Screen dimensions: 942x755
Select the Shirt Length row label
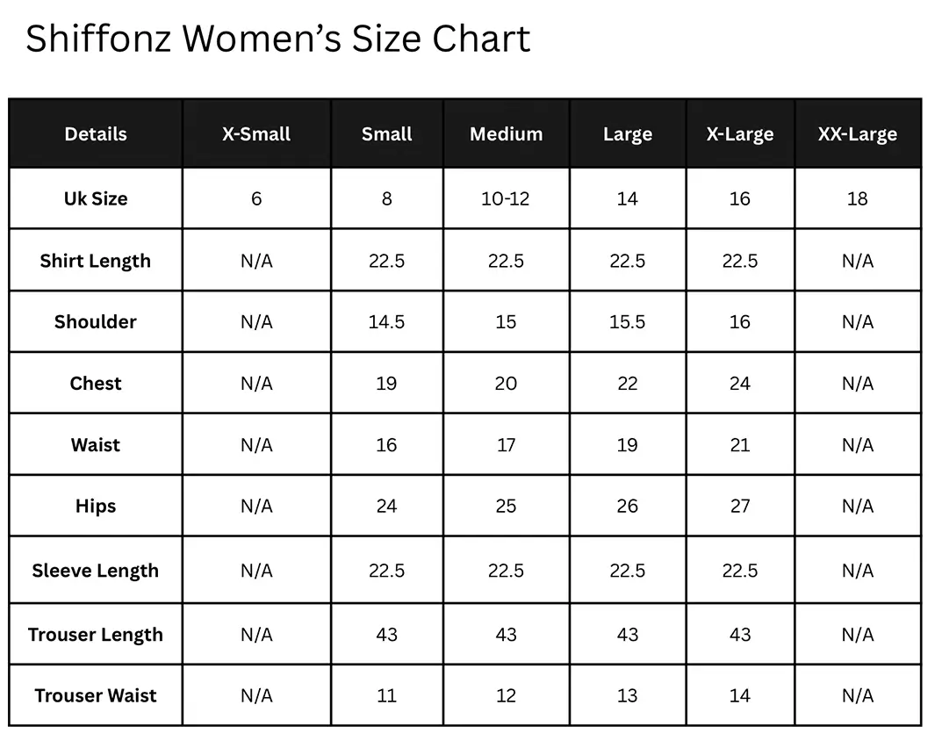tap(96, 261)
